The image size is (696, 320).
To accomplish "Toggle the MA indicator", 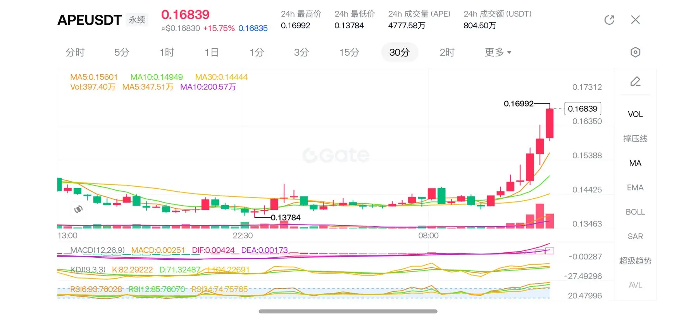I will [x=635, y=163].
